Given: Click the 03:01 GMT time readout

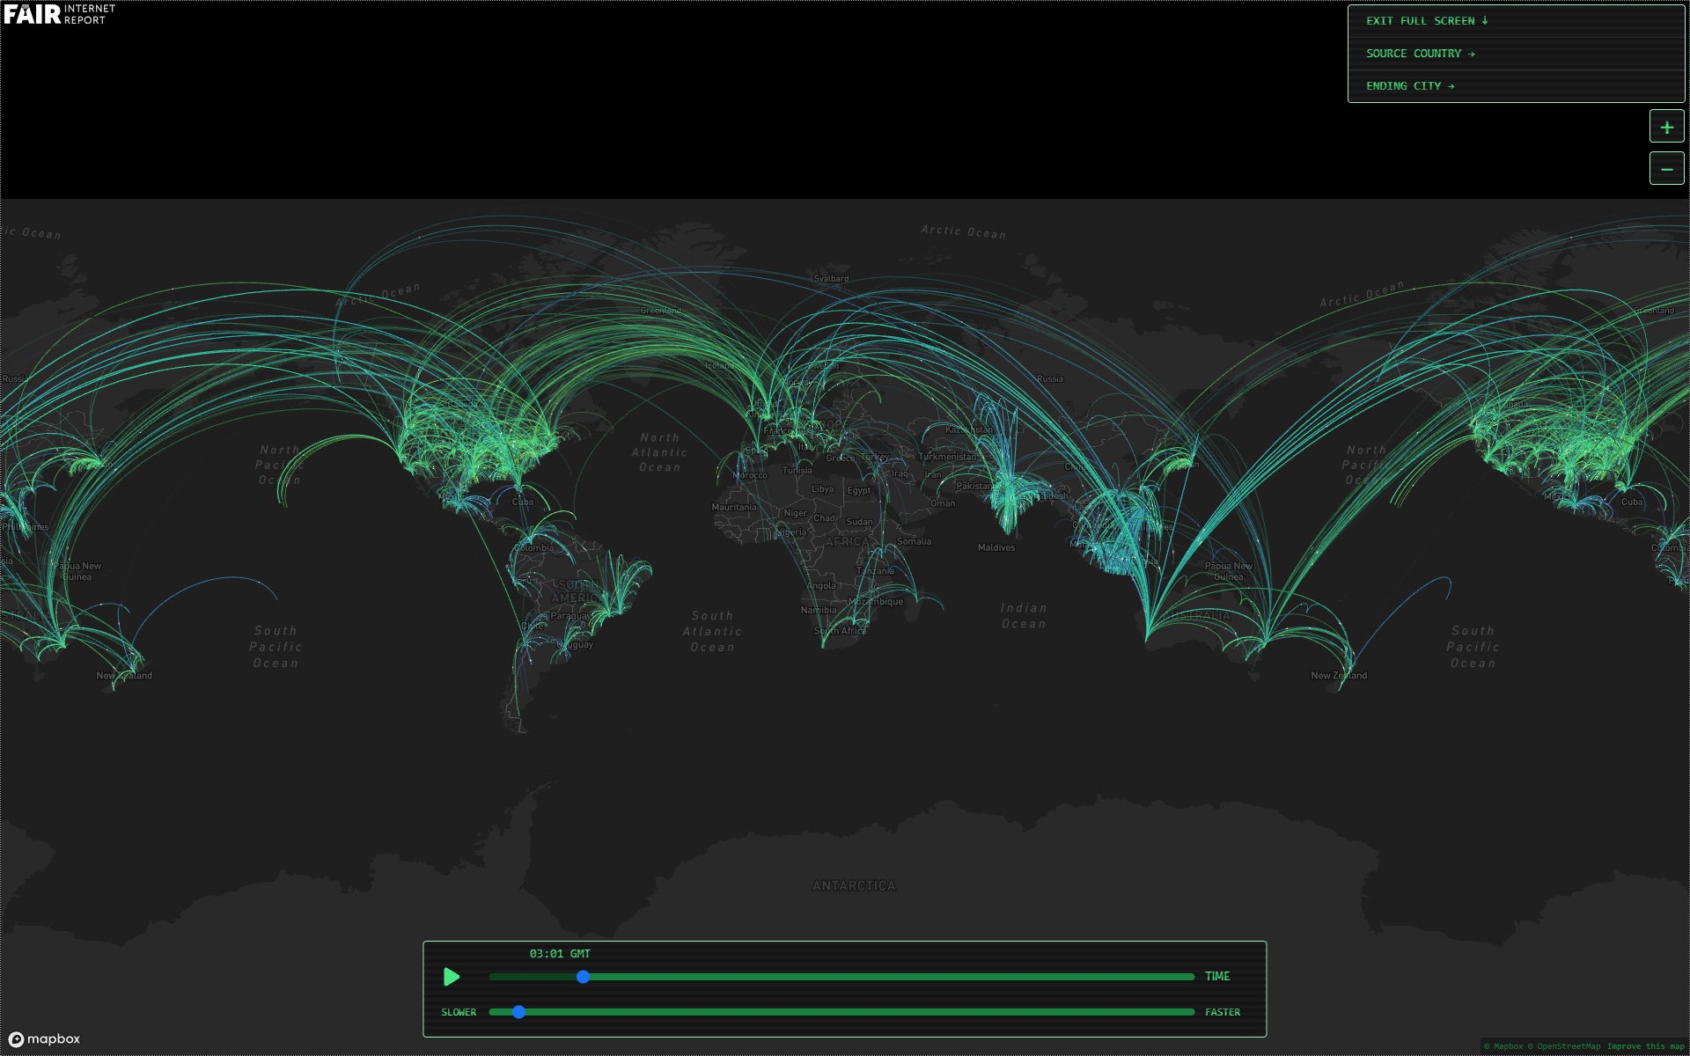Looking at the screenshot, I should click(560, 954).
